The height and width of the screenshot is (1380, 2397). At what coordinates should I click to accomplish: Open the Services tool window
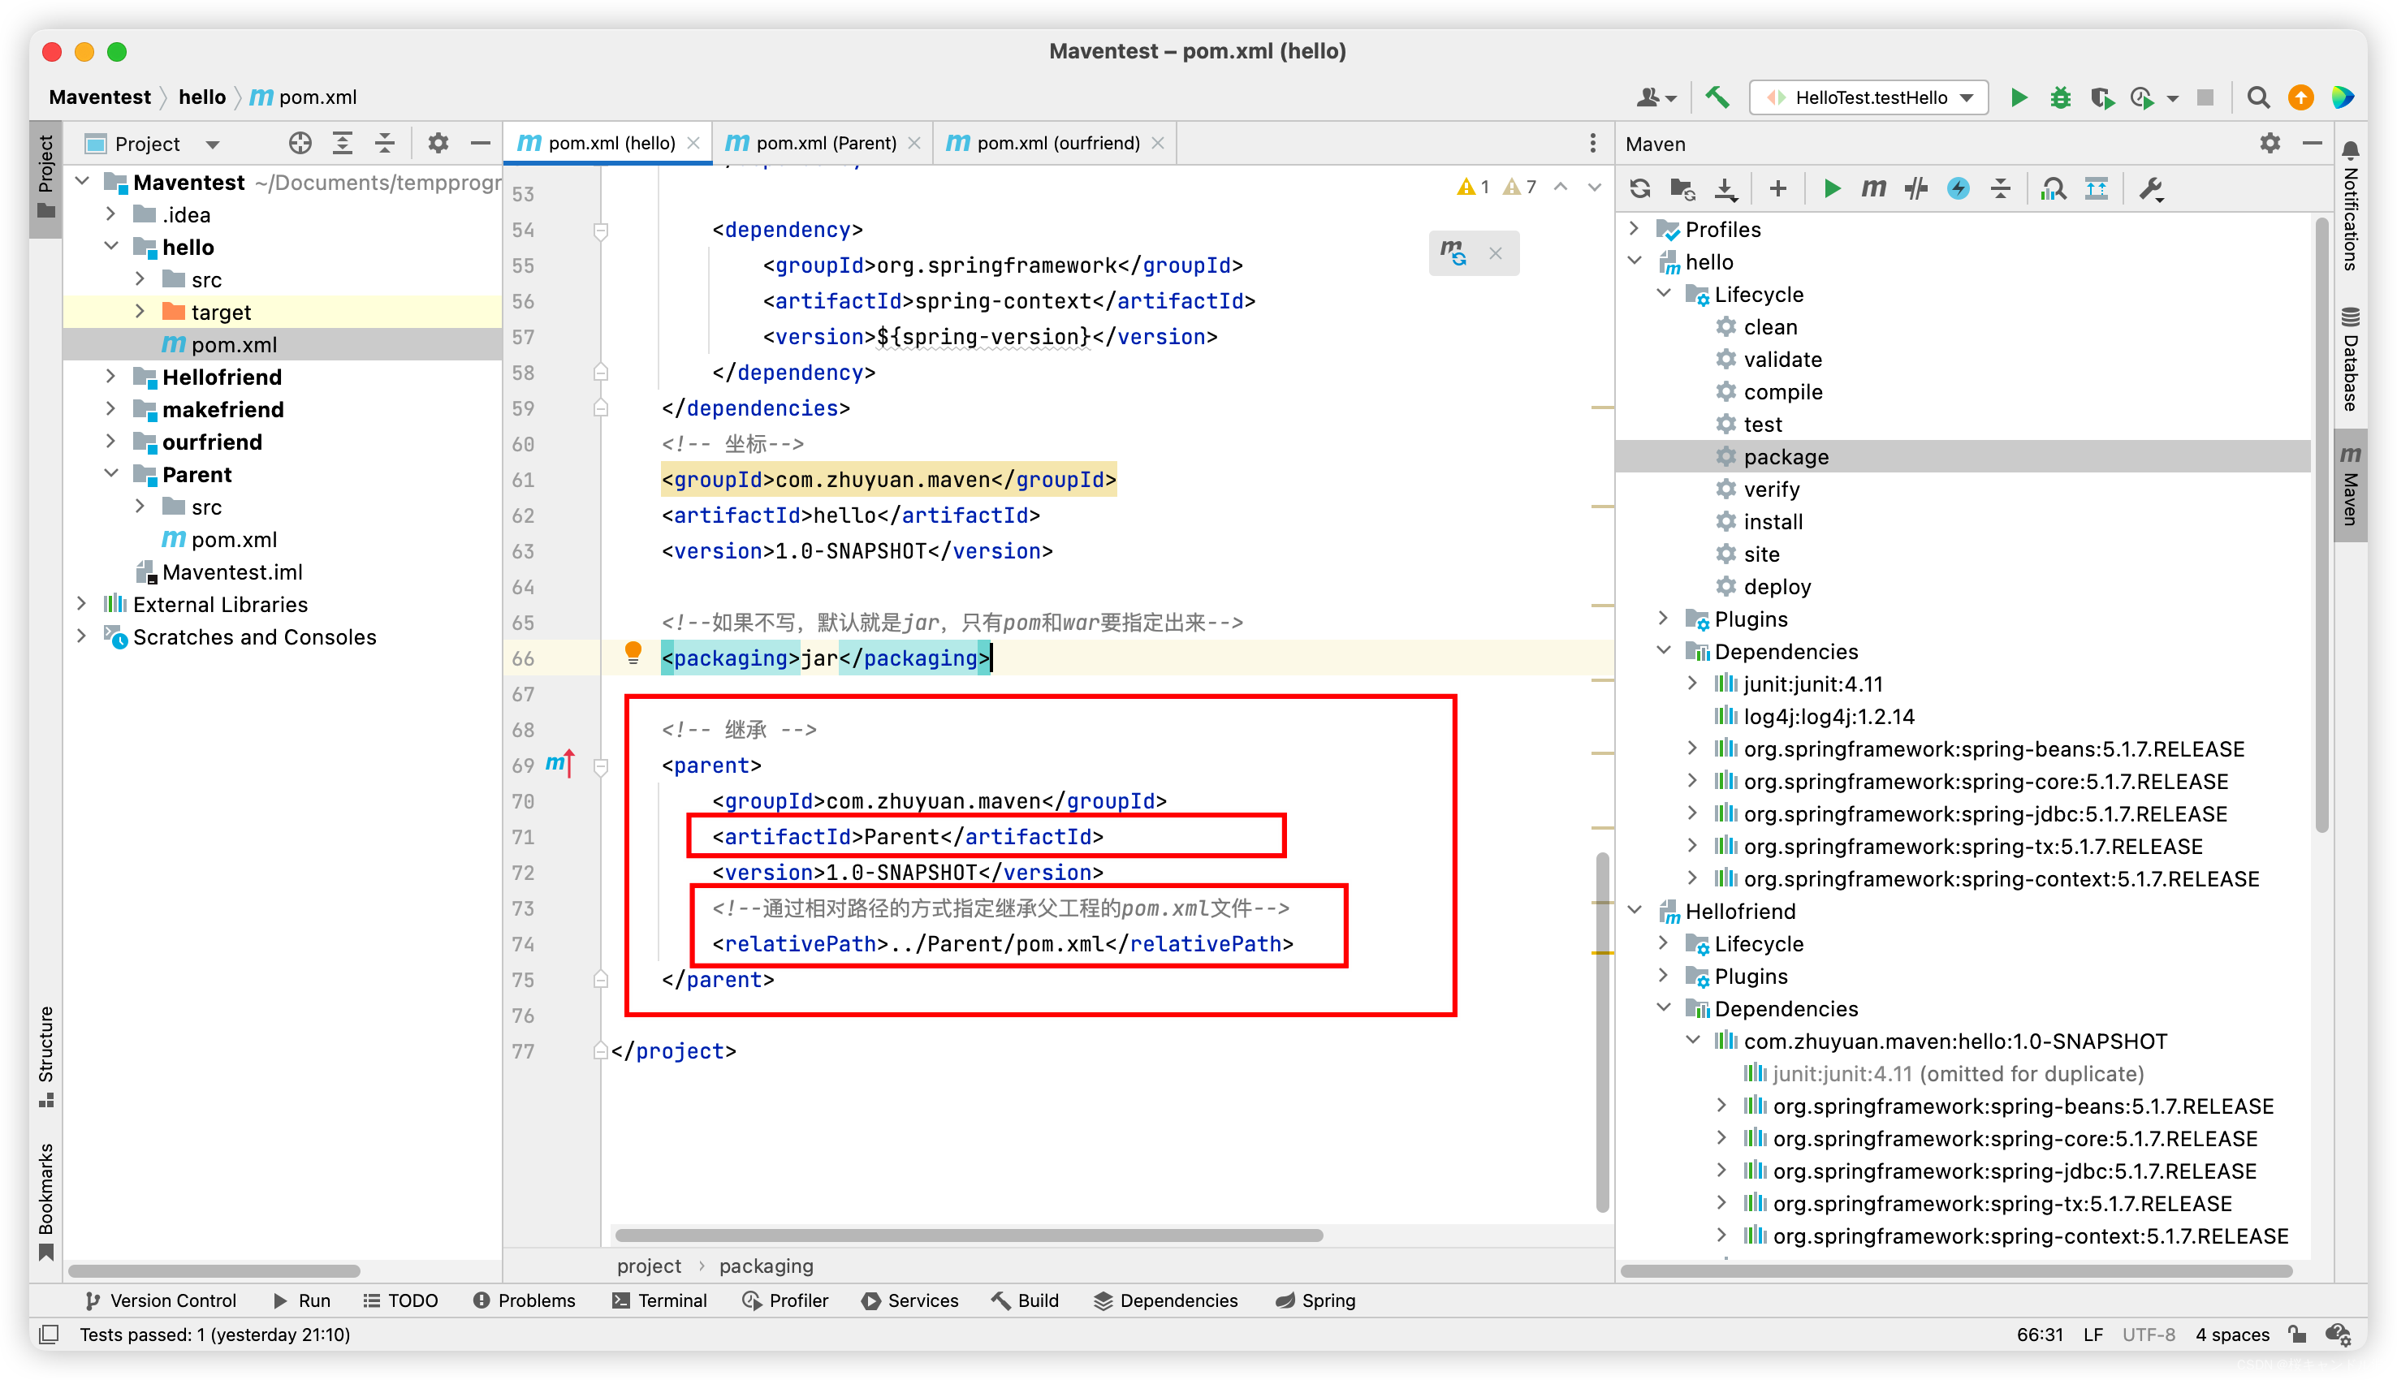[910, 1300]
